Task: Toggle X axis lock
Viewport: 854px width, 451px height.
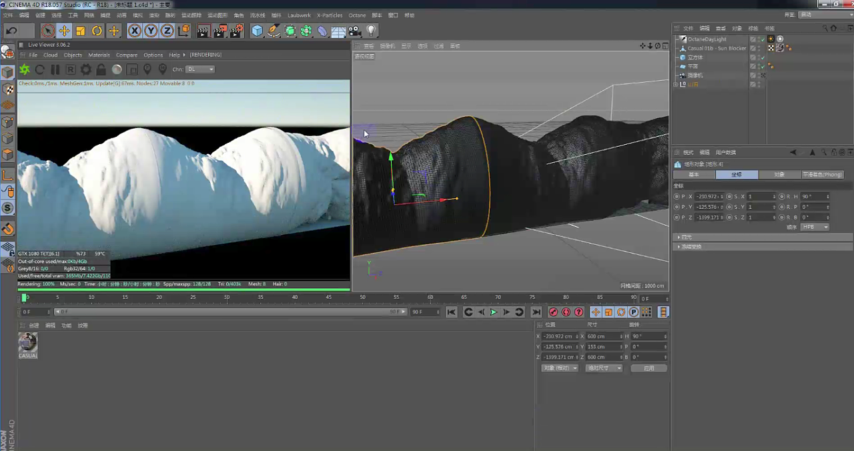Action: (134, 31)
